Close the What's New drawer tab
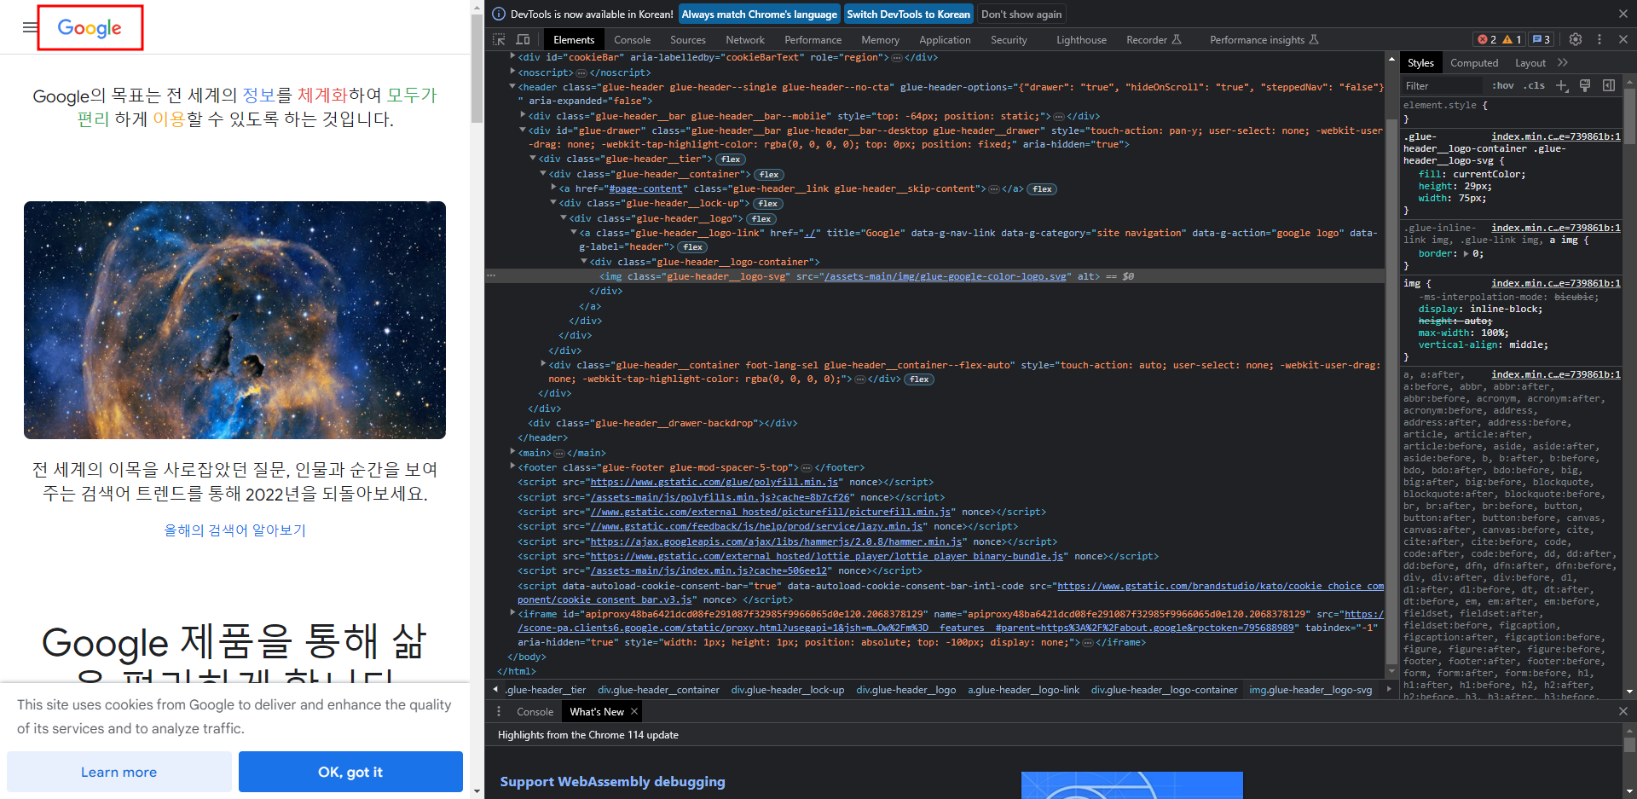This screenshot has width=1637, height=799. pyautogui.click(x=633, y=711)
